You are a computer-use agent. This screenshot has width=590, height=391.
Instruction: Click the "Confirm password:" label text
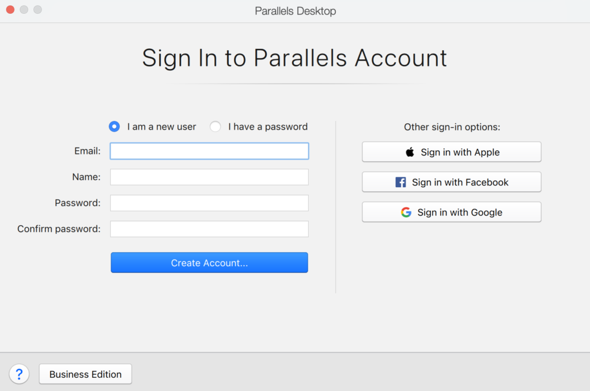point(59,229)
